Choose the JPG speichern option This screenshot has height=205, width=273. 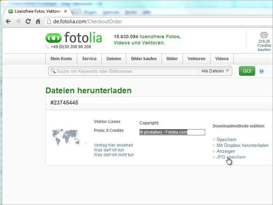click(x=231, y=157)
